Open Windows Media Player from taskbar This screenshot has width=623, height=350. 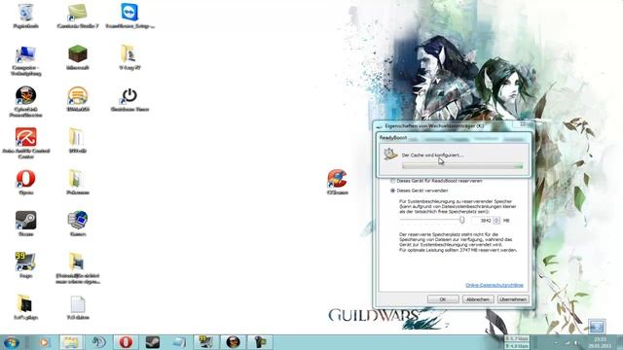pos(44,342)
